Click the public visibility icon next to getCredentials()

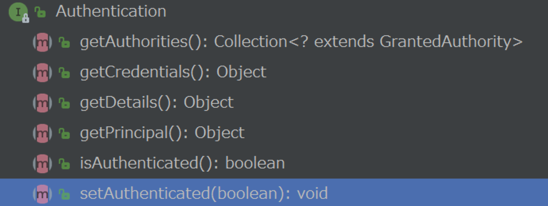coord(64,73)
